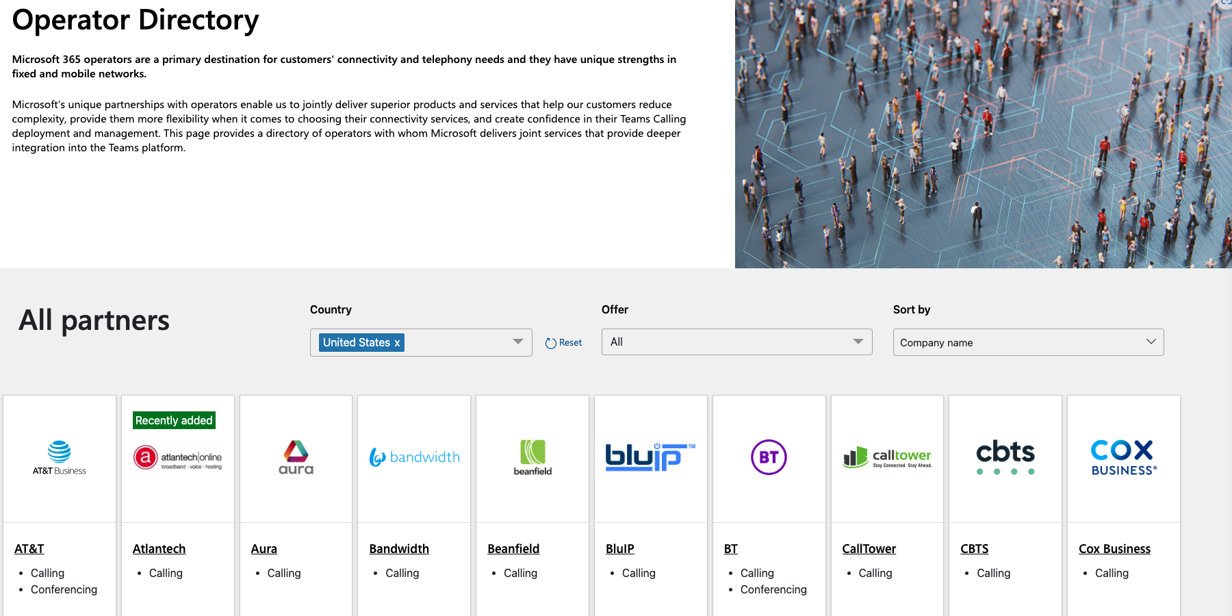Open the Offer dropdown showing All
1232x616 pixels.
pyautogui.click(x=736, y=342)
